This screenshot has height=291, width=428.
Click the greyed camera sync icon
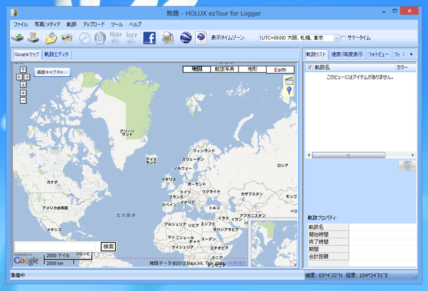[100, 38]
